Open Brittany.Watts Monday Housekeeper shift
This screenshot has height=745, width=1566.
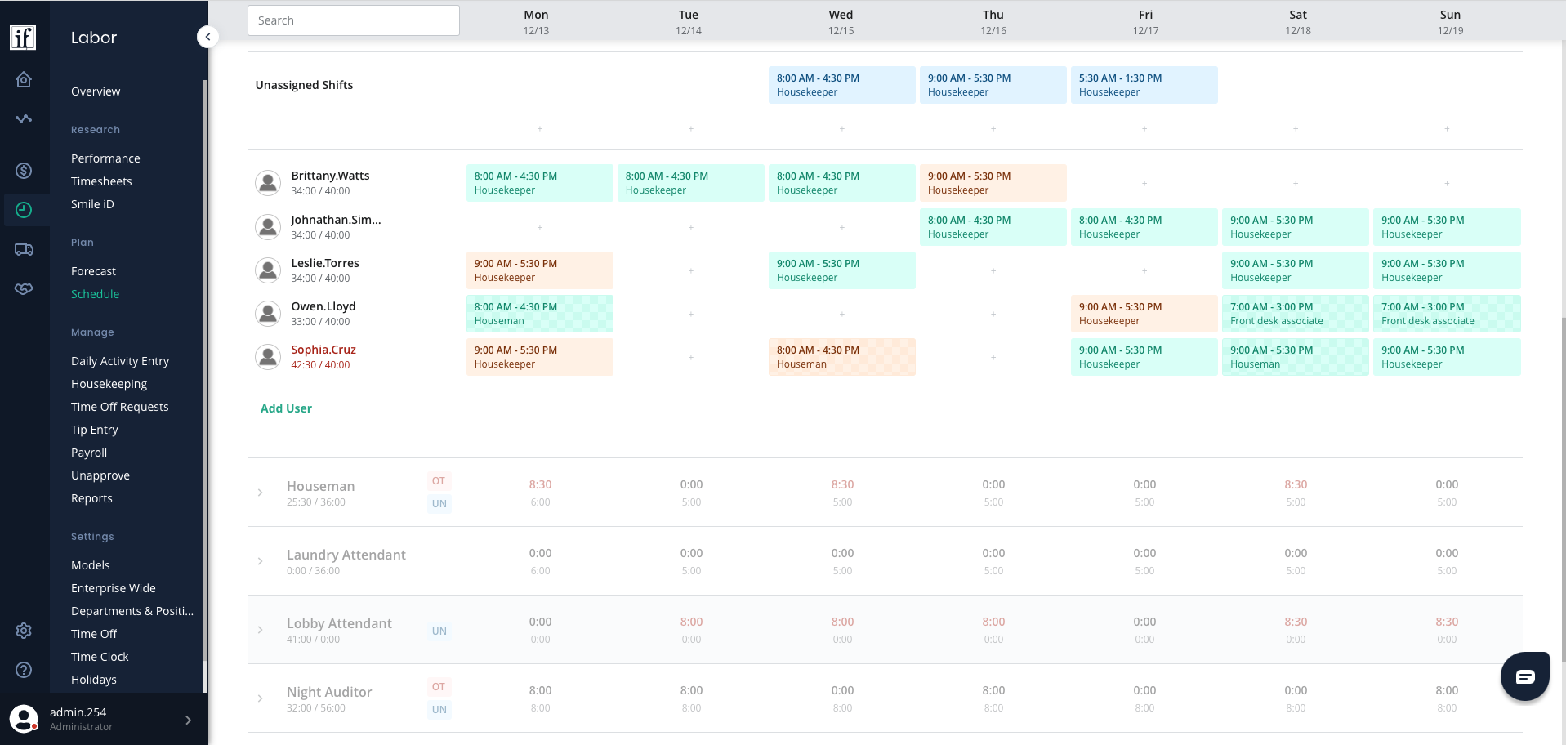[x=539, y=183]
